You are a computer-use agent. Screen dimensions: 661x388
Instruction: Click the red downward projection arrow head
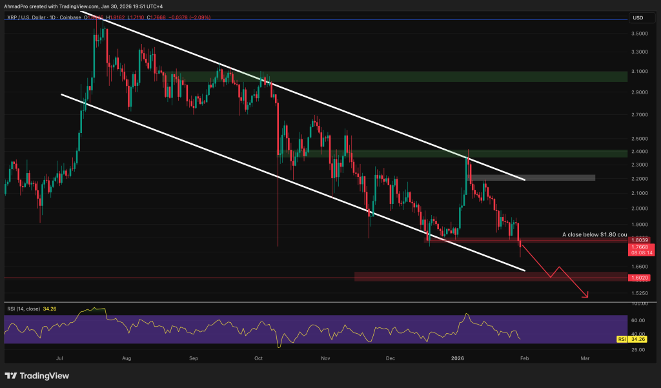pos(585,295)
